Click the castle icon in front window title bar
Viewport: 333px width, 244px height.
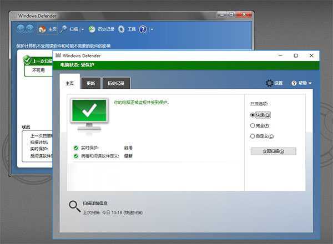(x=58, y=55)
